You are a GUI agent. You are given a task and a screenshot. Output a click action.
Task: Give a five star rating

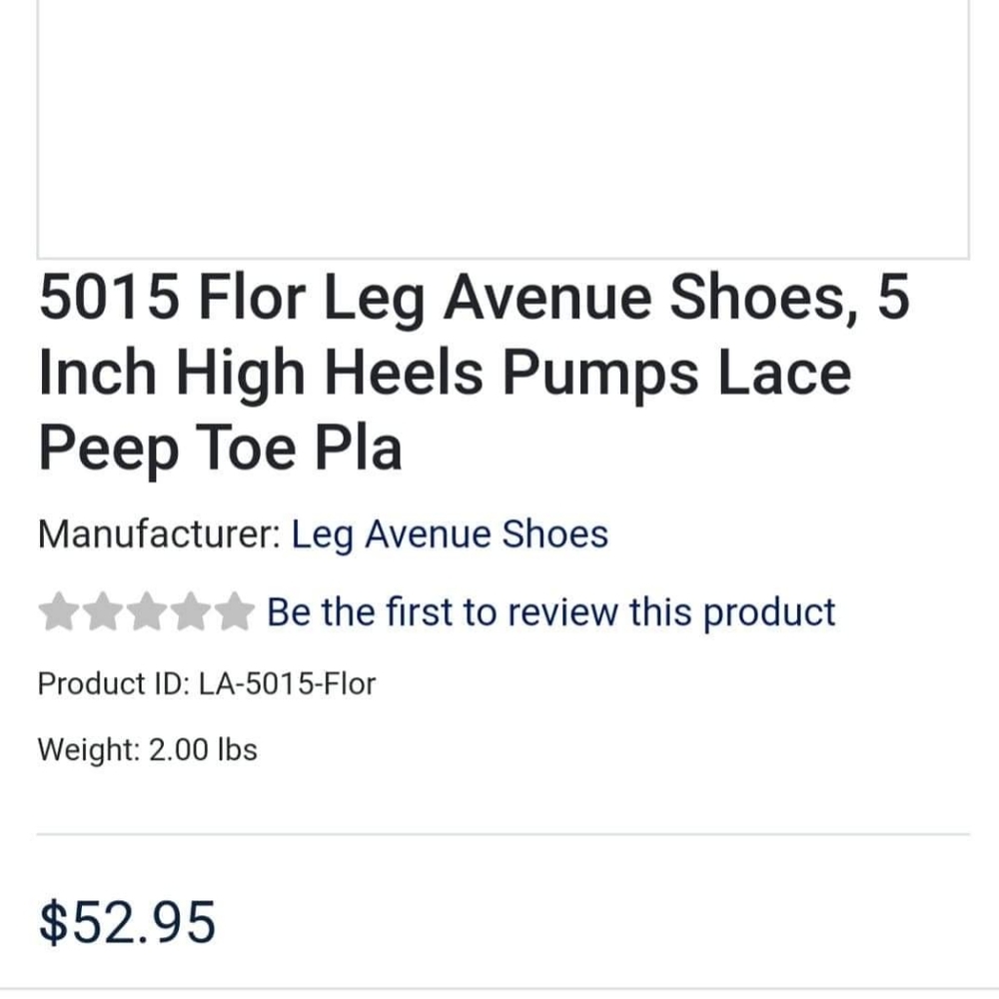234,612
